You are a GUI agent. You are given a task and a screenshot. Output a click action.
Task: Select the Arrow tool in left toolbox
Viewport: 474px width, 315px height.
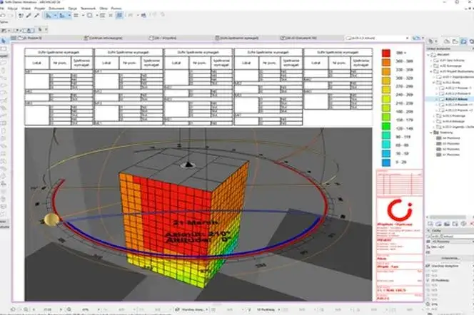[4, 41]
